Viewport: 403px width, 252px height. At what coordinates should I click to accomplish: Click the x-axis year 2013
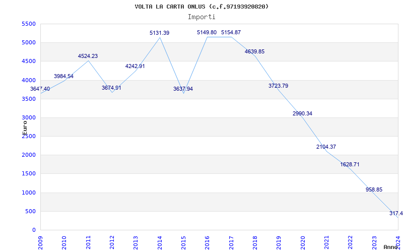coord(136,243)
